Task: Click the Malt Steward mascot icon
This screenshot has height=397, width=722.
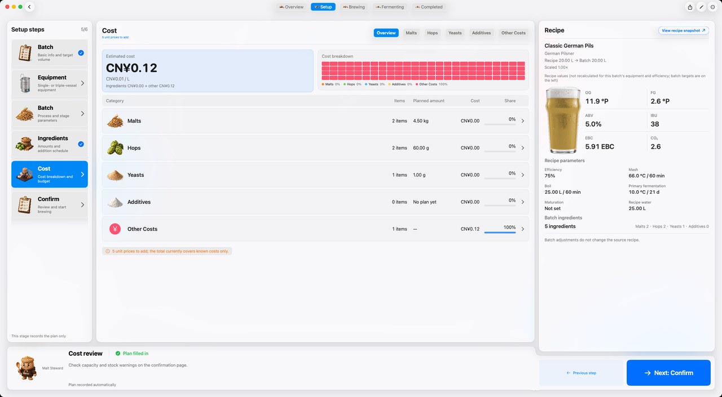Action: point(27,368)
